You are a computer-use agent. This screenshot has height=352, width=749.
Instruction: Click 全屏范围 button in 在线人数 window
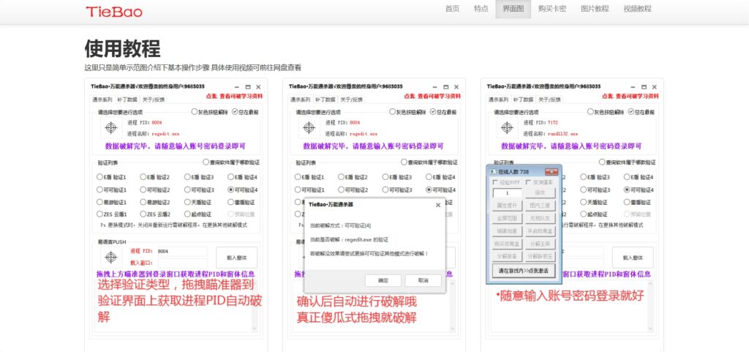point(507,218)
